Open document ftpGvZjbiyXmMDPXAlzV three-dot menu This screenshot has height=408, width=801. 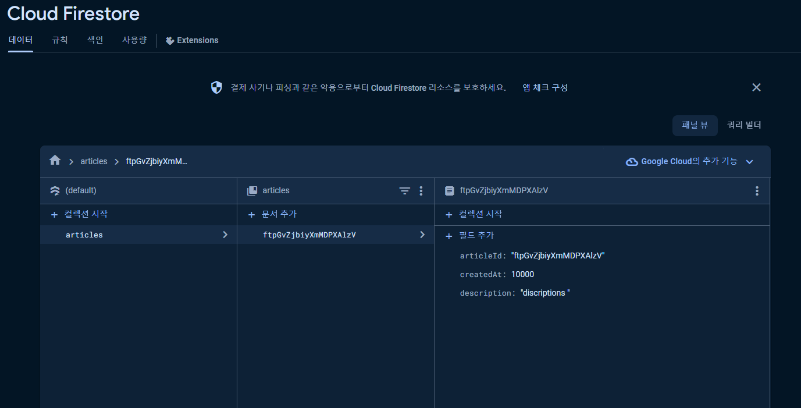click(757, 191)
